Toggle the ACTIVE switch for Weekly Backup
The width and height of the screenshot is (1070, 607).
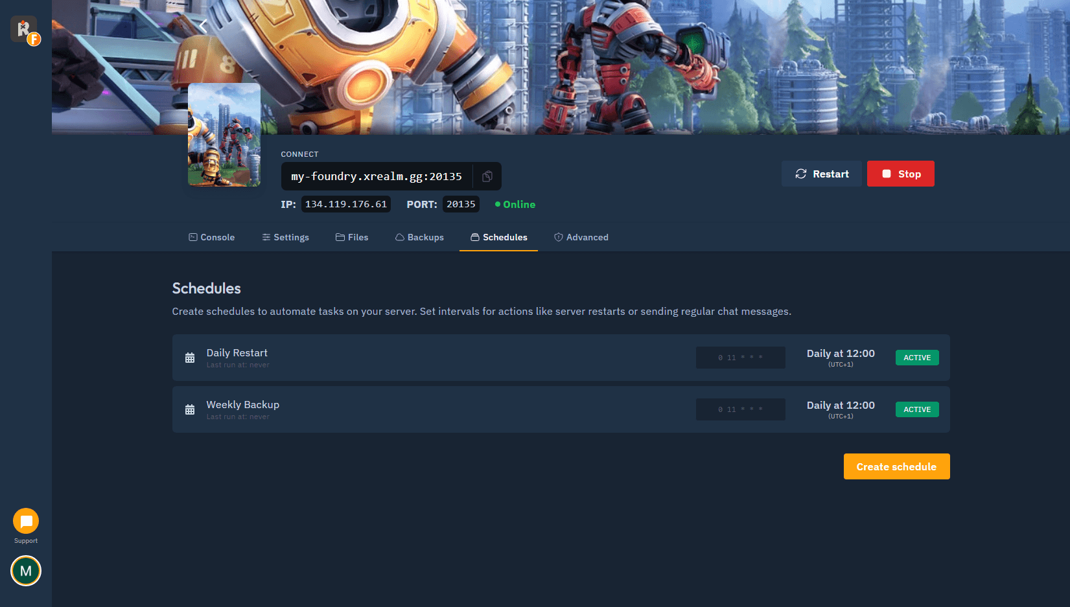[916, 409]
